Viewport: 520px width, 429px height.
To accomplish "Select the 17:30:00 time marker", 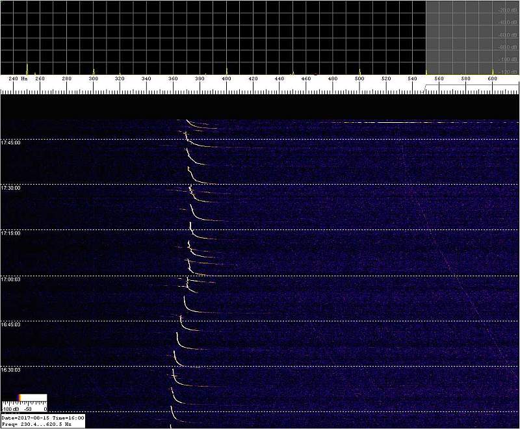I will [11, 188].
